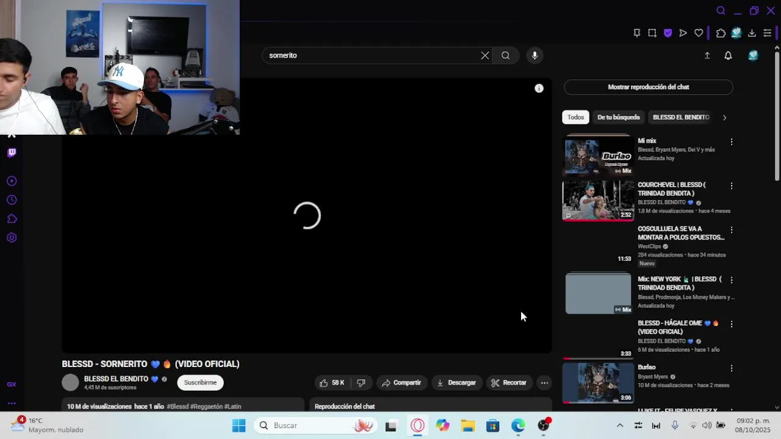Open sidebar three-dots setup menu
Viewport: 781px width, 439px height.
pyautogui.click(x=12, y=403)
